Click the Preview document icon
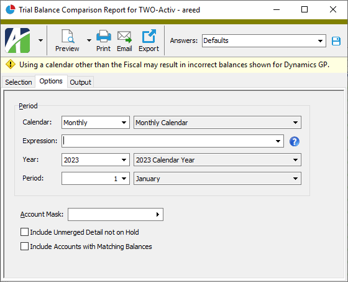The width and height of the screenshot is (348, 282). pyautogui.click(x=68, y=36)
